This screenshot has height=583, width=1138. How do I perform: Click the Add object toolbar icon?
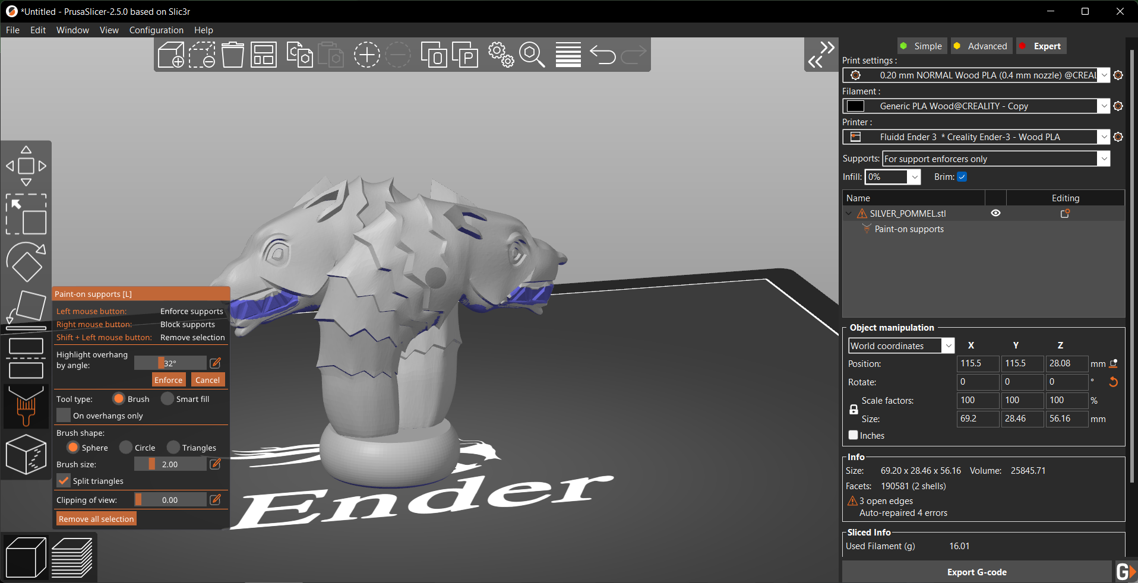click(x=170, y=55)
